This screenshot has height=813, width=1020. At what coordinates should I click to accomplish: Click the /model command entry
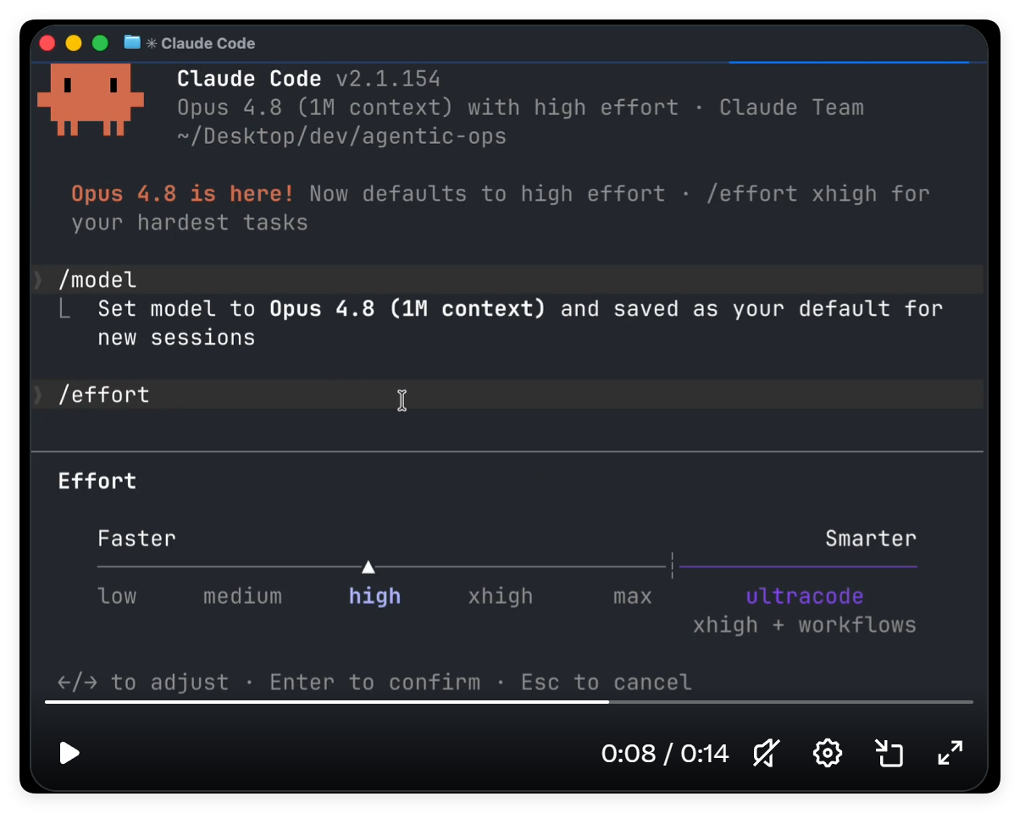tap(508, 279)
